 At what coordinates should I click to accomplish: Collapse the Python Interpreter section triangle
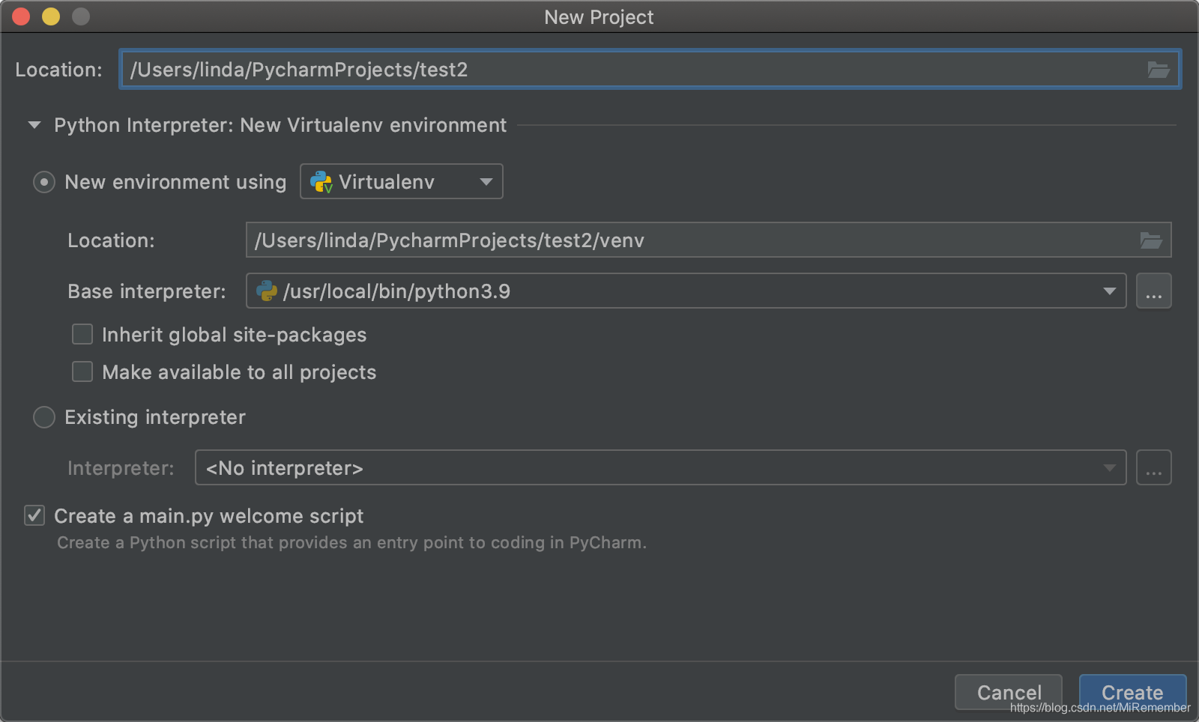tap(34, 125)
